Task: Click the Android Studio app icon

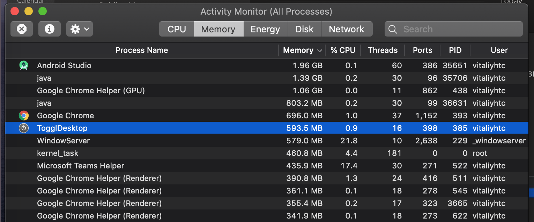Action: [24, 65]
